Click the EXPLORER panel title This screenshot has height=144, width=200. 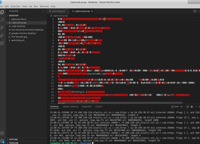[x=14, y=11]
